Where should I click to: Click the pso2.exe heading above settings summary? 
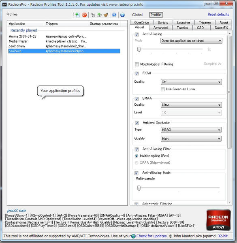17,211
